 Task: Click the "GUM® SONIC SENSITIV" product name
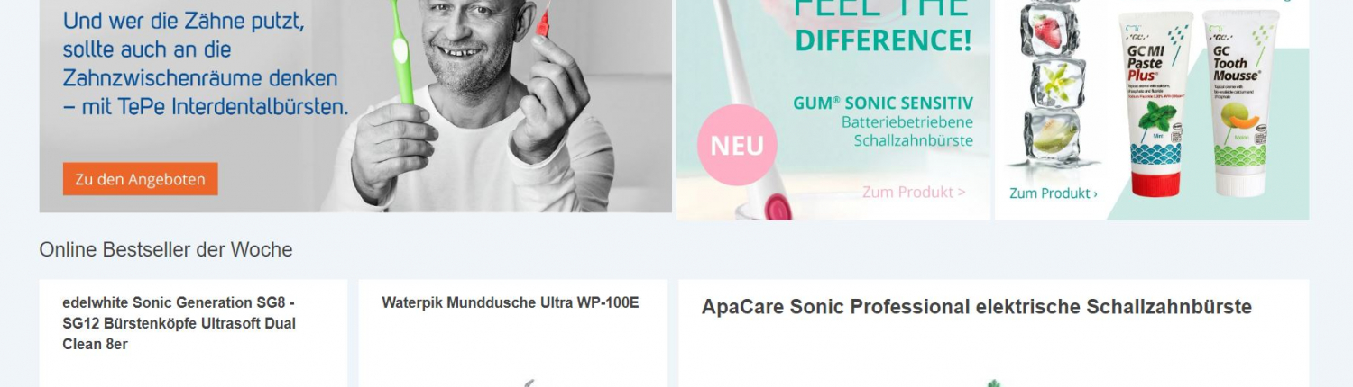[x=883, y=103]
